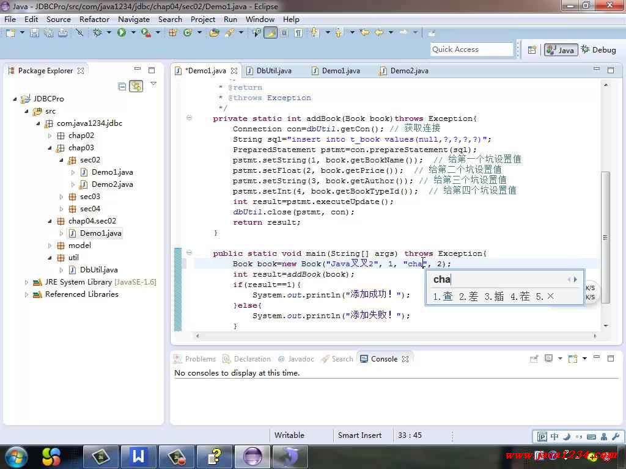Toggle the IME Chinese/English mode indicator
This screenshot has height=469, width=626.
554,437
